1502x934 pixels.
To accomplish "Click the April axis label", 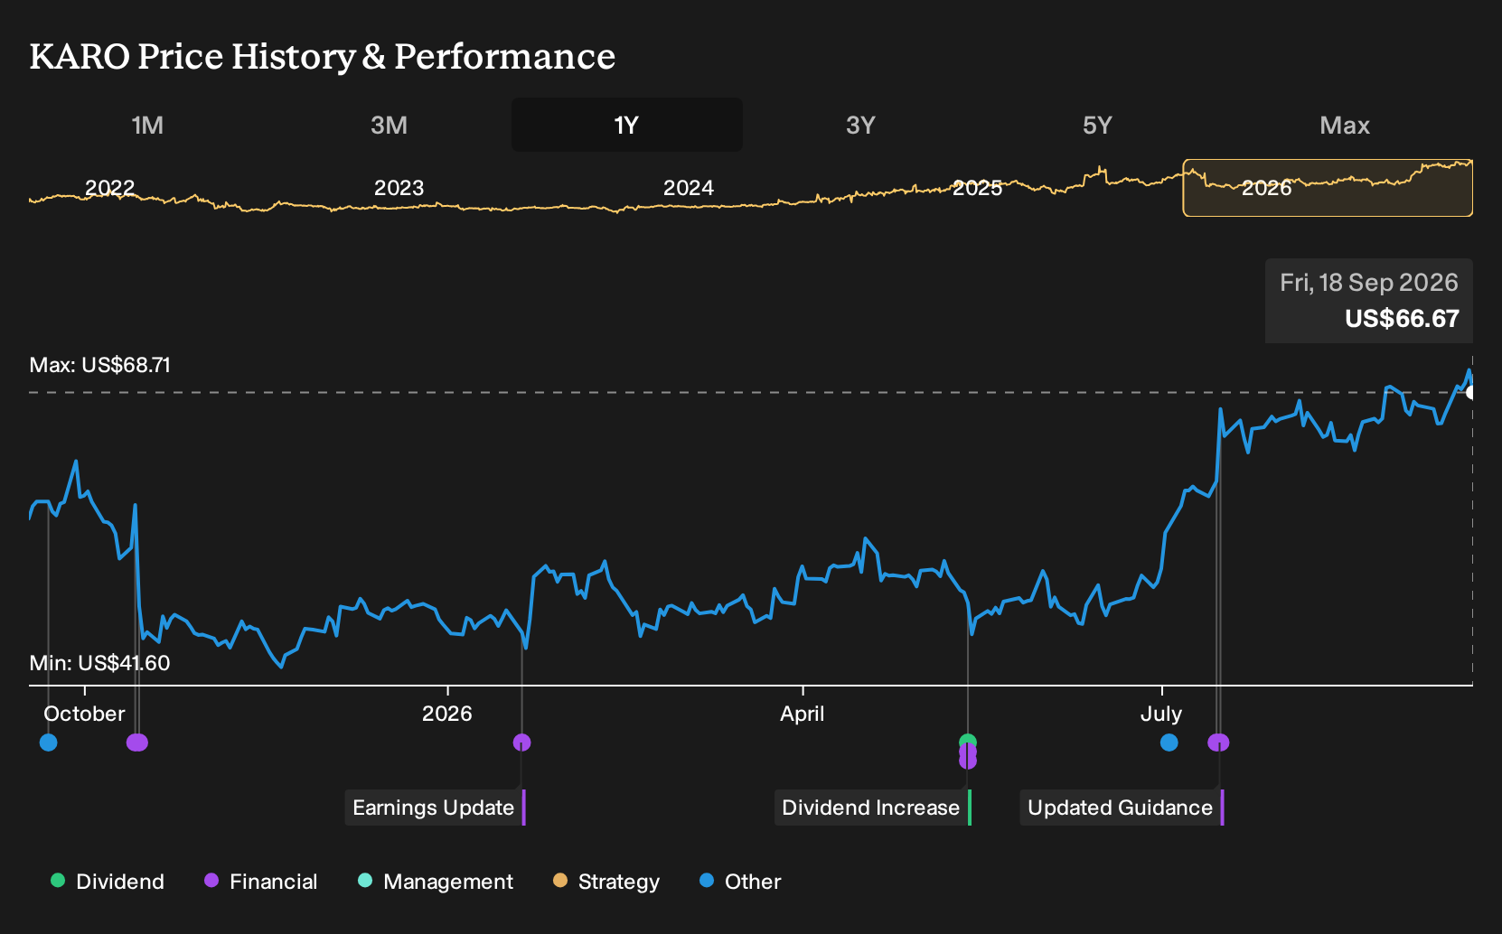I will [x=803, y=714].
